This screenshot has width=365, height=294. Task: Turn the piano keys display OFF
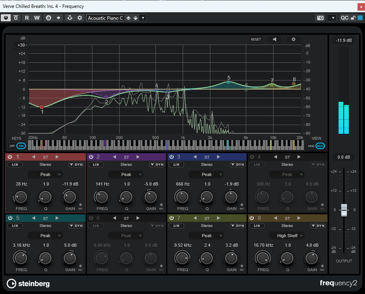pos(12,146)
